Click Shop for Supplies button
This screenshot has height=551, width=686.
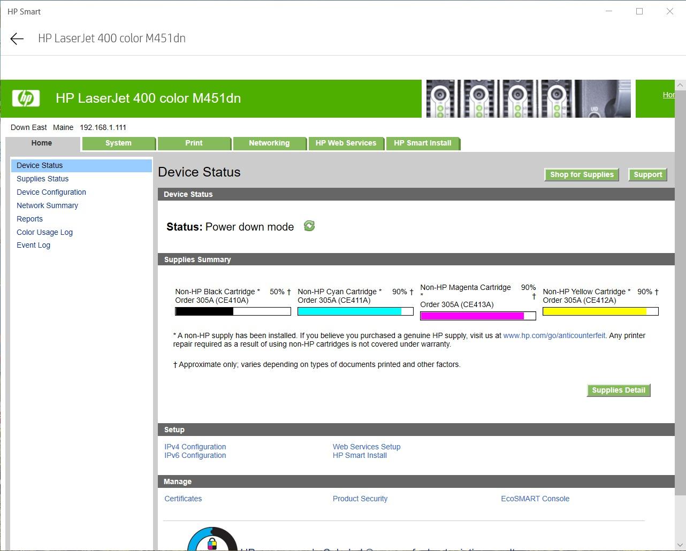(582, 174)
